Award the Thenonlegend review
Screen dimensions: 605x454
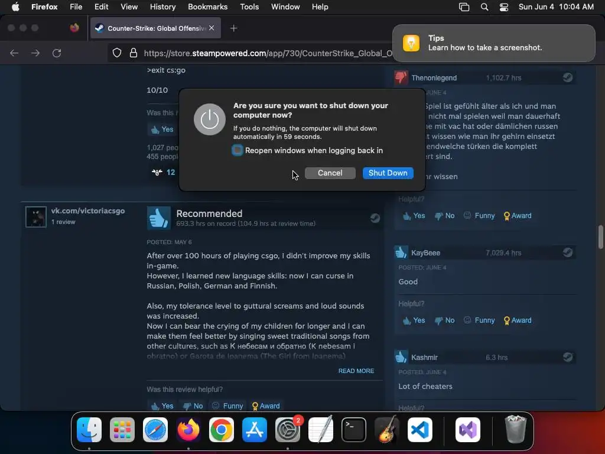click(518, 216)
